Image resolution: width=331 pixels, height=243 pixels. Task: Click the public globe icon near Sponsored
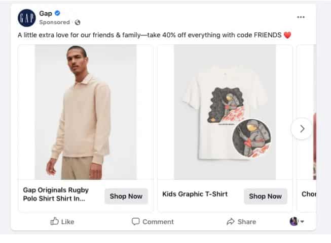point(78,23)
